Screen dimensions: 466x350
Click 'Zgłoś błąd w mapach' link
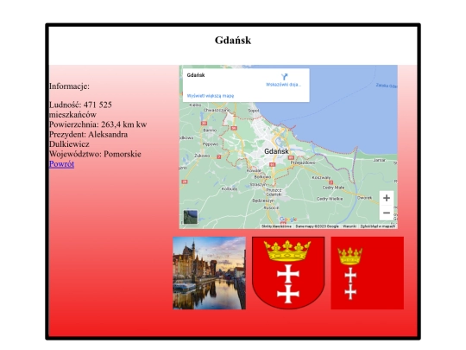[378, 226]
